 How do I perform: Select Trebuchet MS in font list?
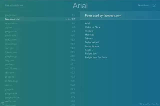point(92,42)
